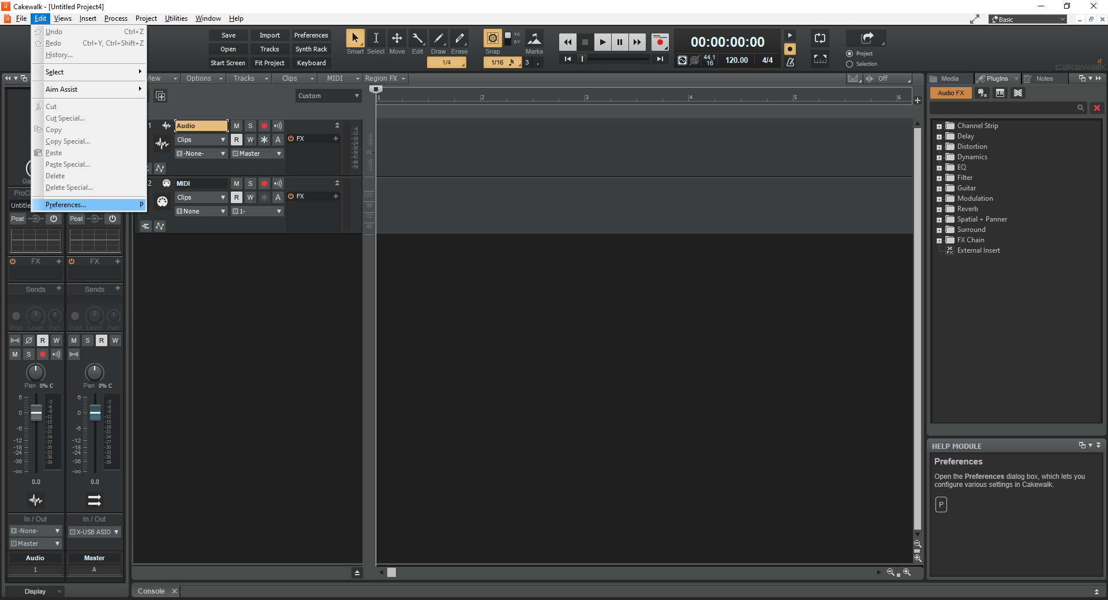Click the tempo value 120.00

pyautogui.click(x=736, y=60)
